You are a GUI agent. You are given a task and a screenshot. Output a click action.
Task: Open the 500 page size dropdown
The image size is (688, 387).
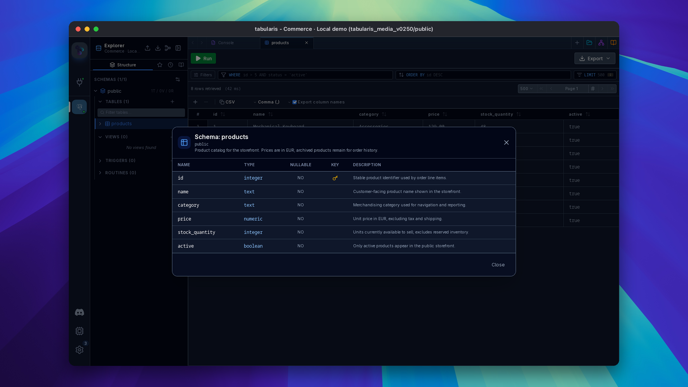click(x=526, y=89)
